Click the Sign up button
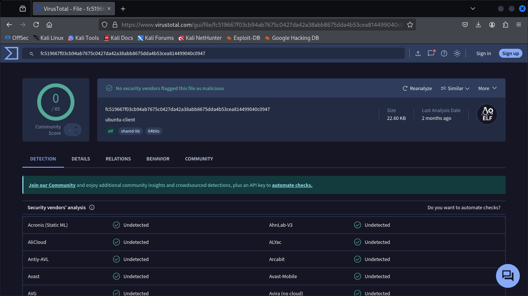 pos(511,53)
